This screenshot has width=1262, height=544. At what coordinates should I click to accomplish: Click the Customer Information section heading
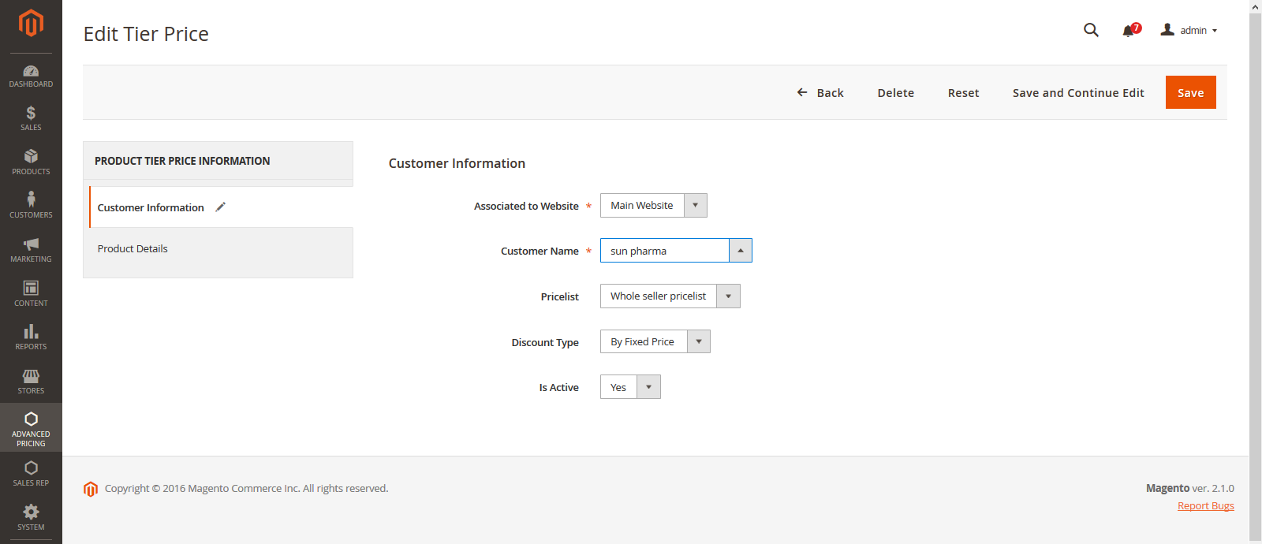pyautogui.click(x=457, y=163)
